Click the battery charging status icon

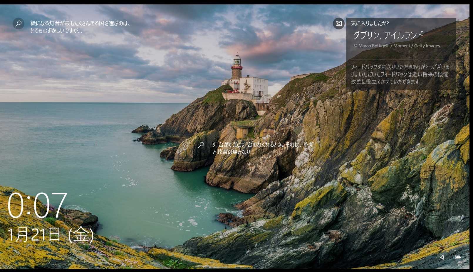tap(458, 257)
